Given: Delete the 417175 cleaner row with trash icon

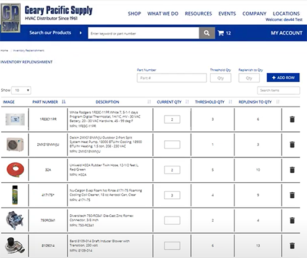Looking at the screenshot, I should pos(292,195).
